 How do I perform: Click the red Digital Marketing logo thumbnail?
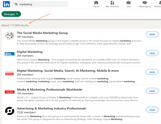tap(10, 73)
